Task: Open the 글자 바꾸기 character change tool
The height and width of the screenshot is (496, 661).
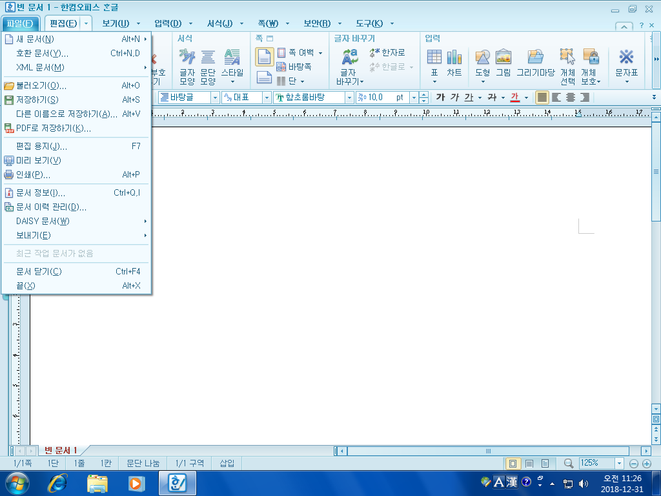Action: pyautogui.click(x=350, y=67)
